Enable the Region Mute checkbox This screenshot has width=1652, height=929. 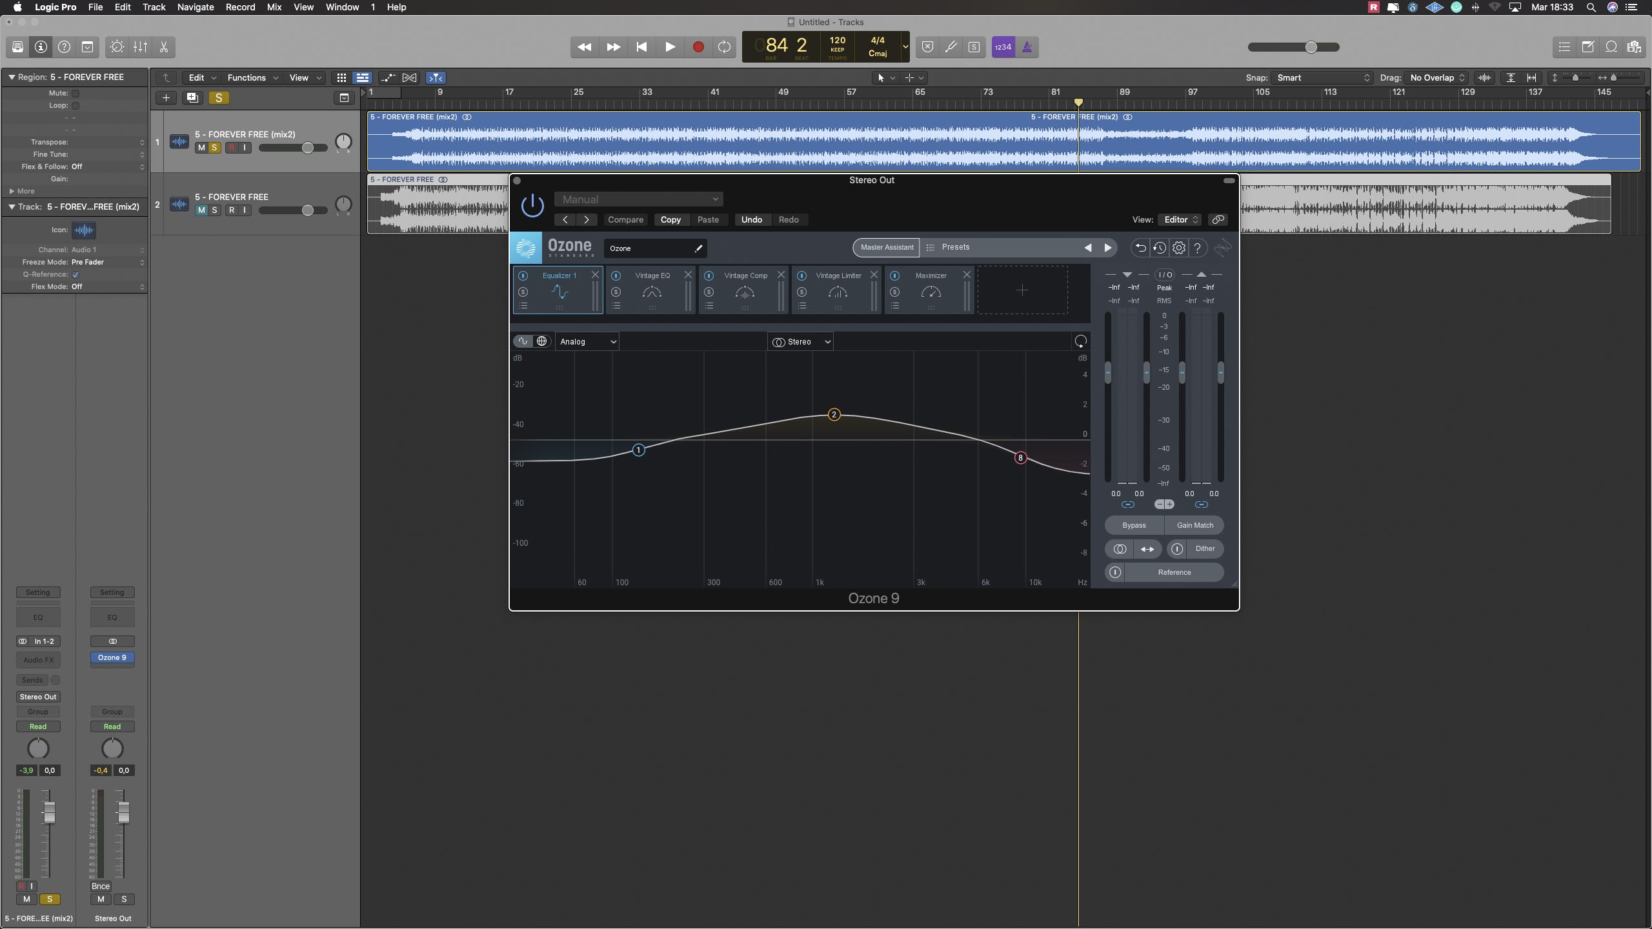pyautogui.click(x=76, y=93)
